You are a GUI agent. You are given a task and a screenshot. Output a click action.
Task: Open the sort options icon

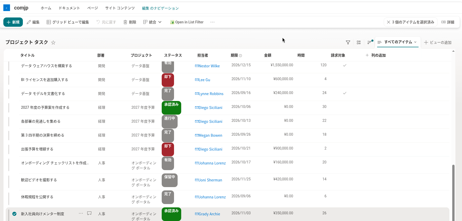(x=370, y=42)
